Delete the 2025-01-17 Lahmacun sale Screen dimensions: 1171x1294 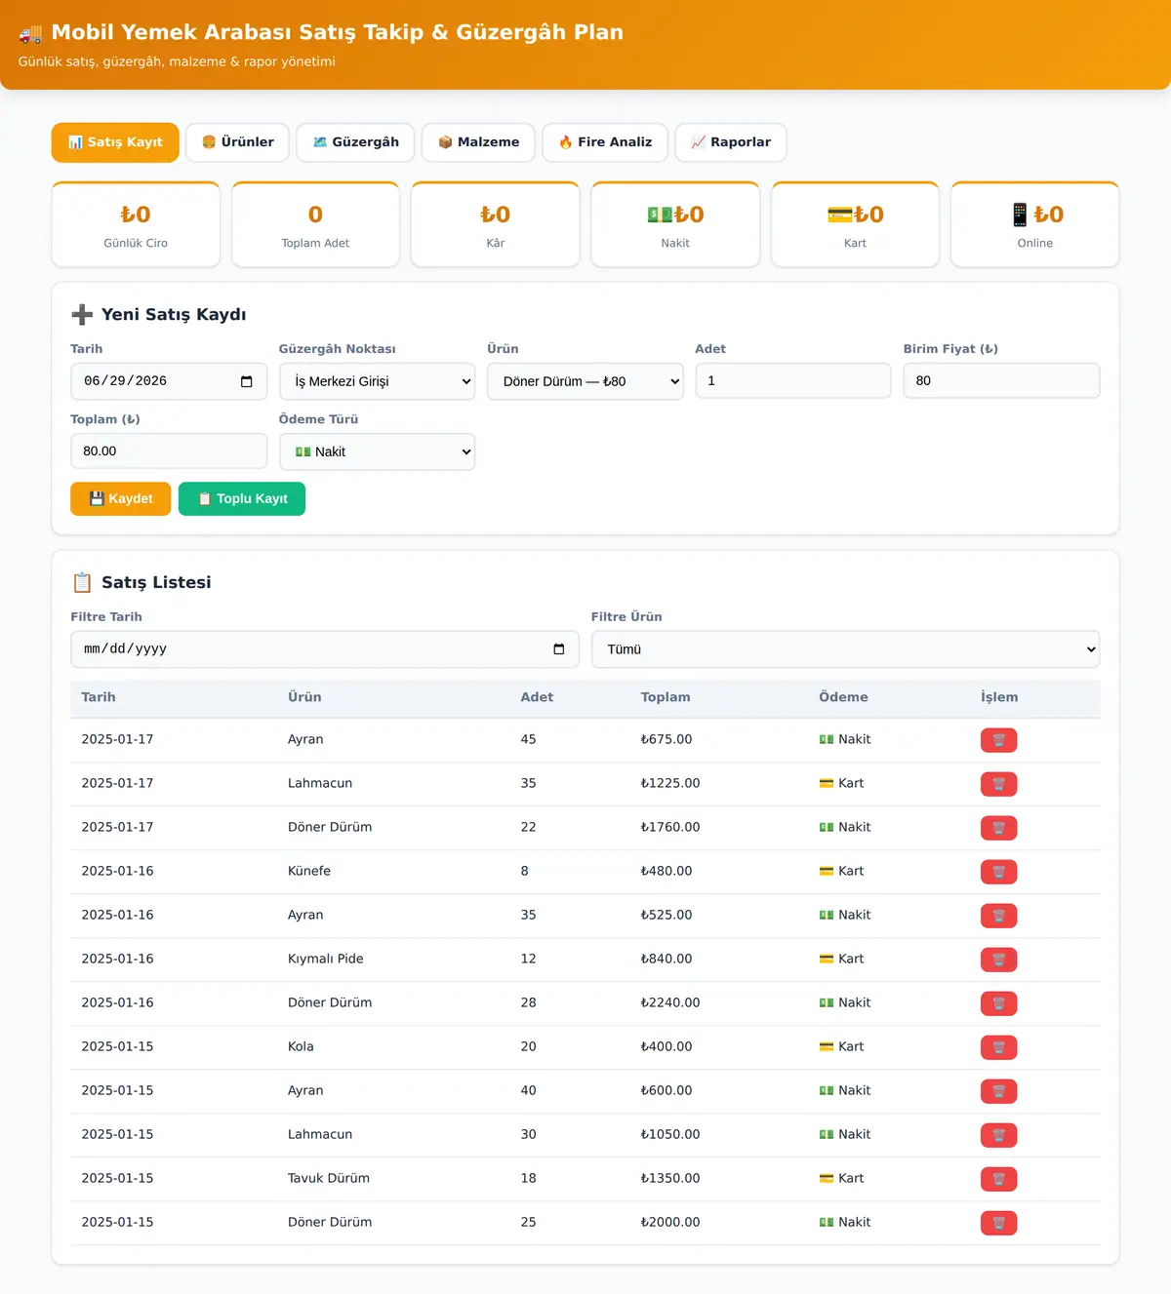(998, 784)
